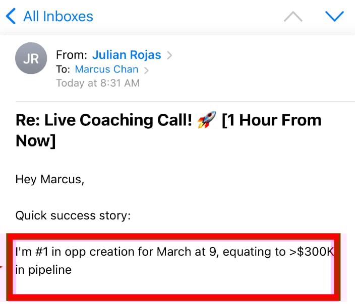
Task: Expand chevron beside Julian Rojas
Action: 169,55
